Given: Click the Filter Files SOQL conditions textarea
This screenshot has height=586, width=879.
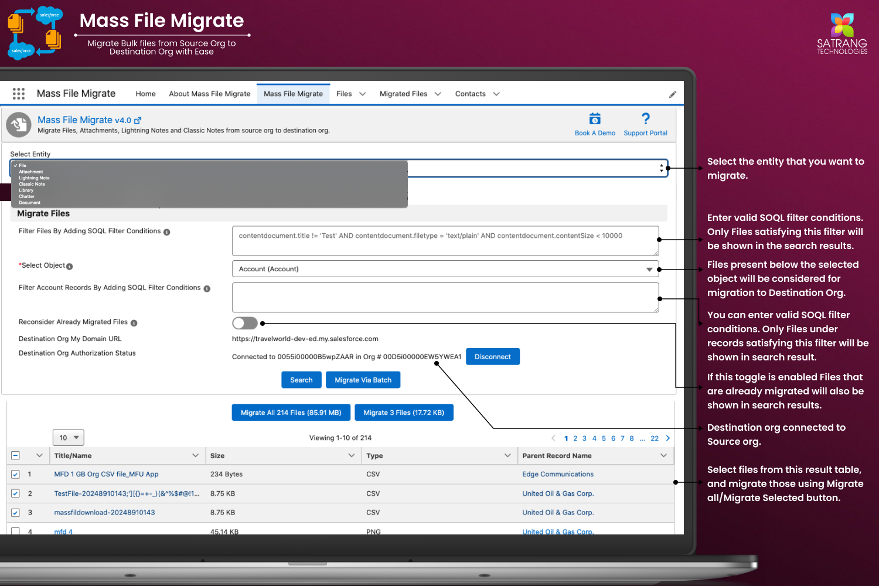Looking at the screenshot, I should [445, 241].
